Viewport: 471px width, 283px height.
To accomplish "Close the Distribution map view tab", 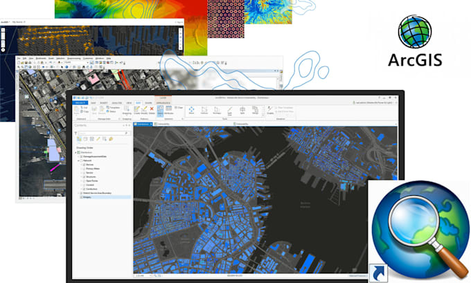I will [151, 124].
